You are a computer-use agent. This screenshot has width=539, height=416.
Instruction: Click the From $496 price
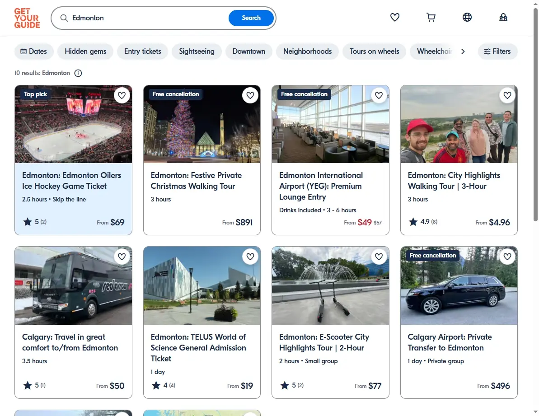pos(494,386)
